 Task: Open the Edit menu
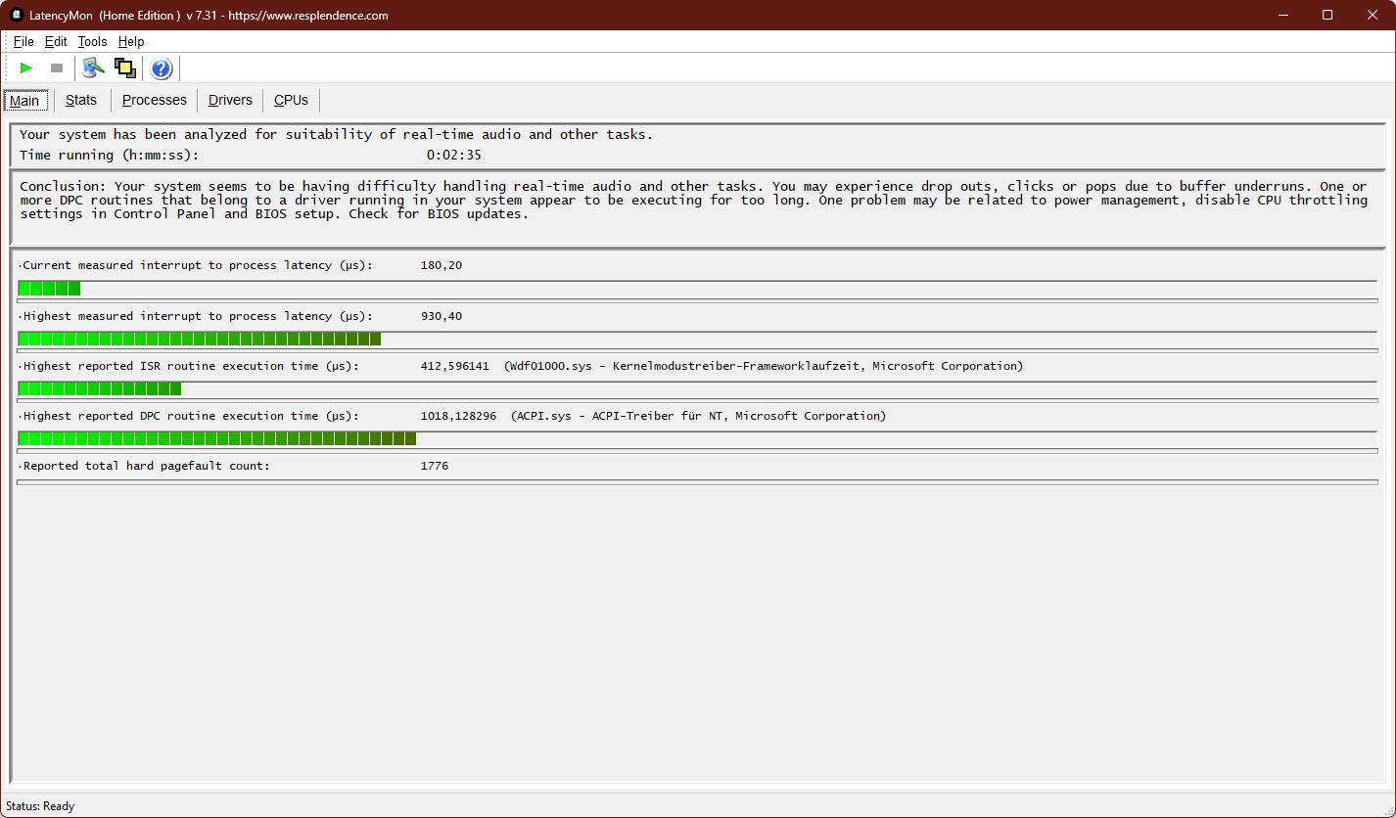tap(56, 42)
